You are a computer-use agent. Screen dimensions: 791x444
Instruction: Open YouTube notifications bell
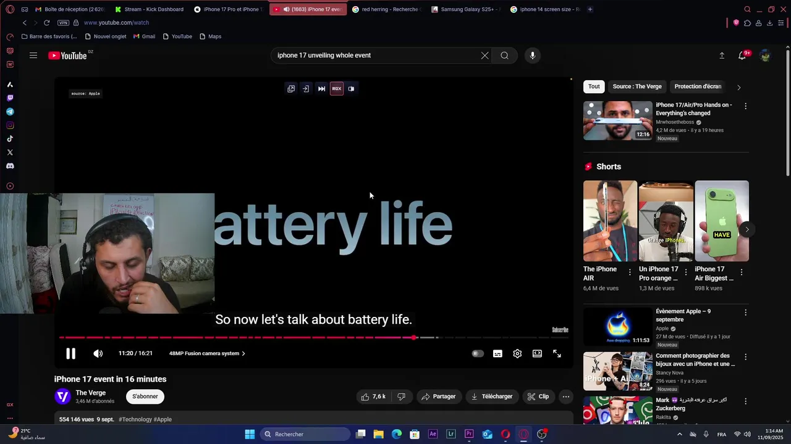[x=742, y=55]
